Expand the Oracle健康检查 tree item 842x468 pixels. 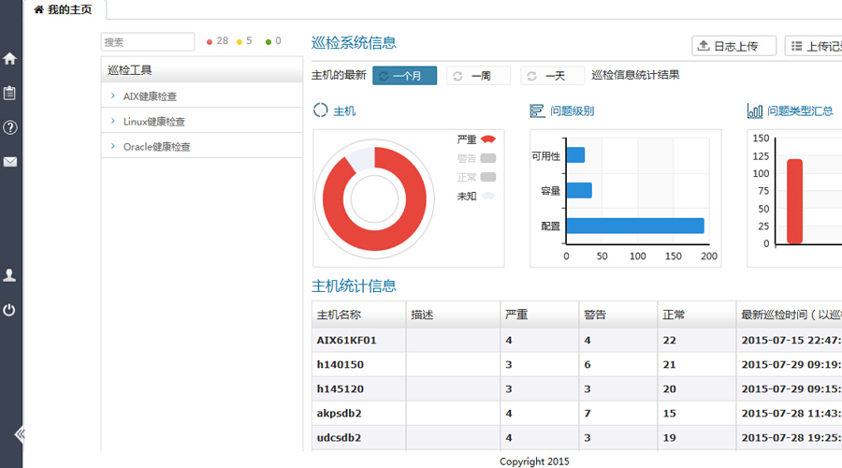coord(156,147)
